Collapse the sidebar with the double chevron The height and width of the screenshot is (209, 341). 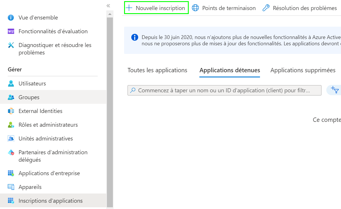tap(108, 5)
